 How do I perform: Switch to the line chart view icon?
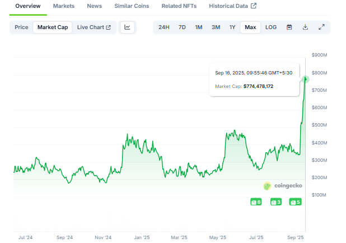tap(127, 27)
